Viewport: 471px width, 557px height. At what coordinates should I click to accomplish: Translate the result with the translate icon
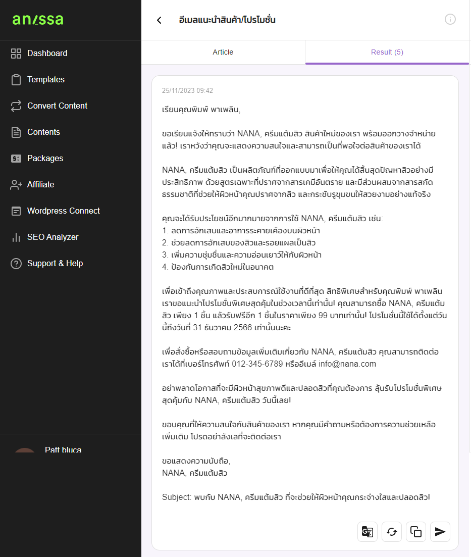tap(368, 532)
